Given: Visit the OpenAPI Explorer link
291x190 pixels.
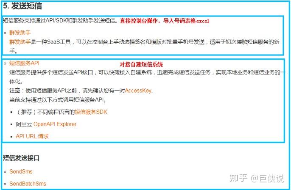Looking at the screenshot, I should pyautogui.click(x=55, y=124).
